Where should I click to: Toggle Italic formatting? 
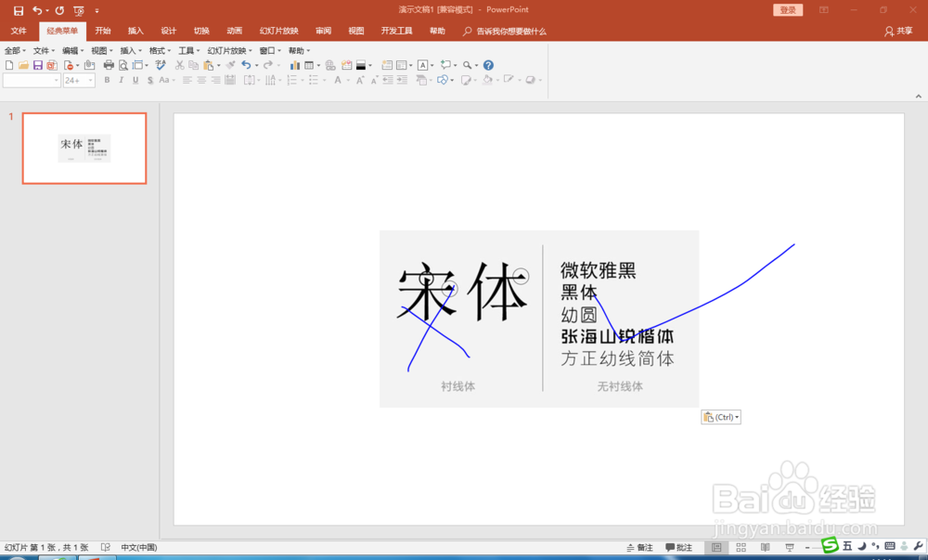pyautogui.click(x=122, y=80)
